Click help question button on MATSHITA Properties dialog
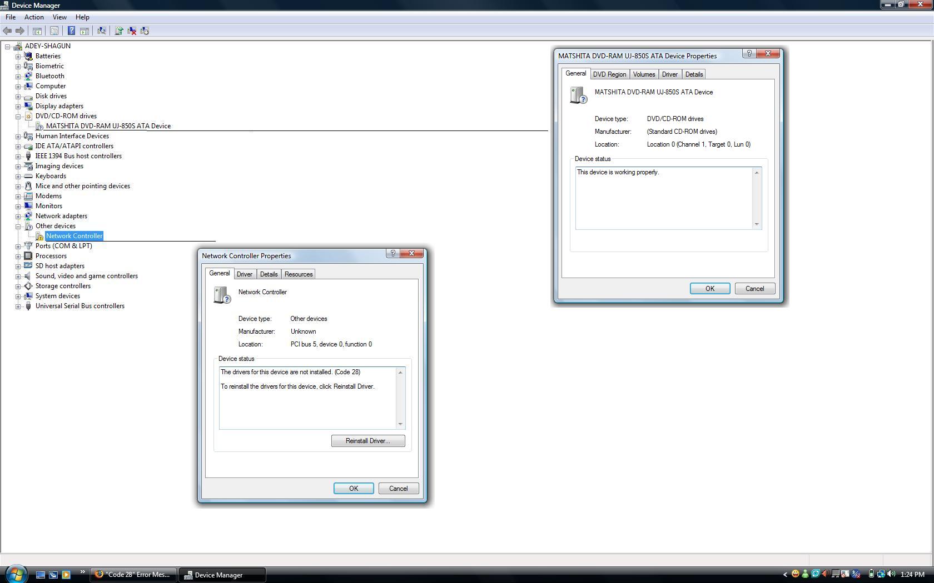The width and height of the screenshot is (934, 583). point(749,53)
